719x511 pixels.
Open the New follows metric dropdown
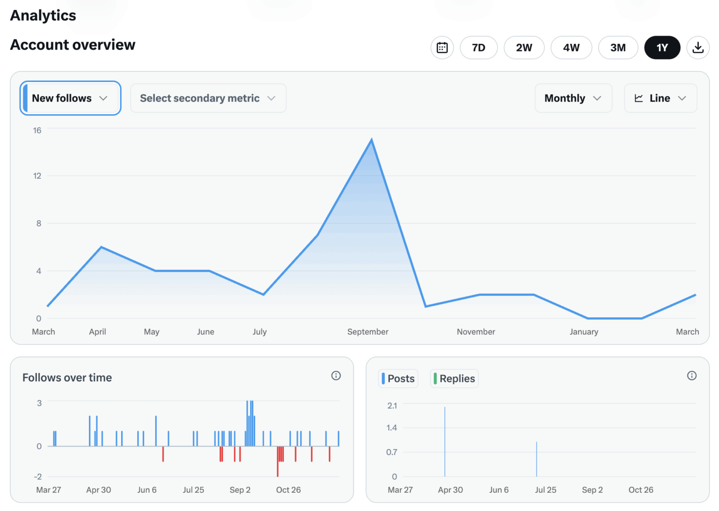pyautogui.click(x=70, y=98)
